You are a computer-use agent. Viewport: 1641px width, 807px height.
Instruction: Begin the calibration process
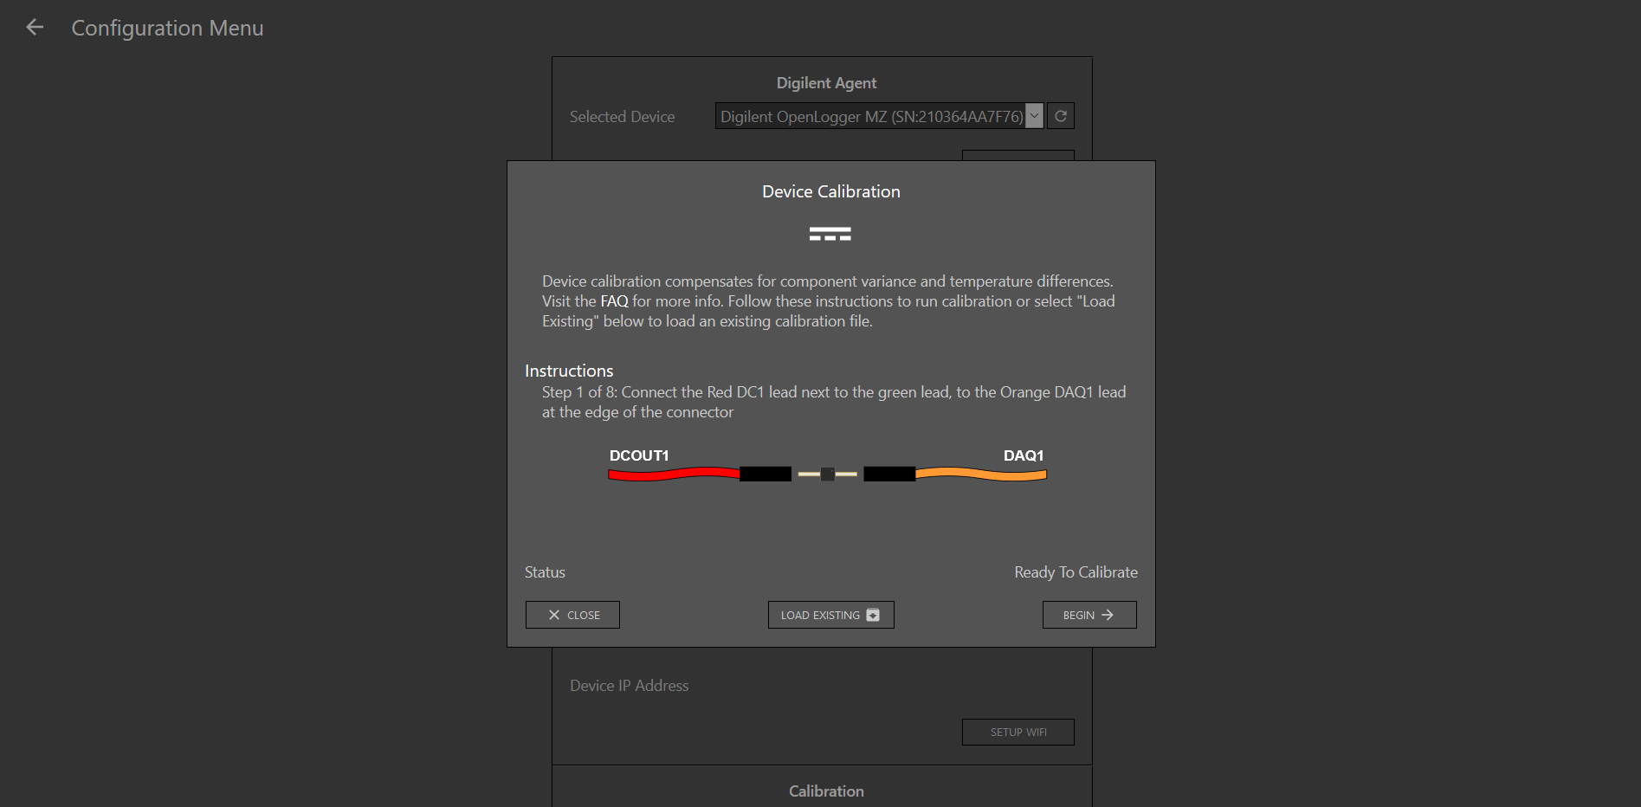[1089, 615]
